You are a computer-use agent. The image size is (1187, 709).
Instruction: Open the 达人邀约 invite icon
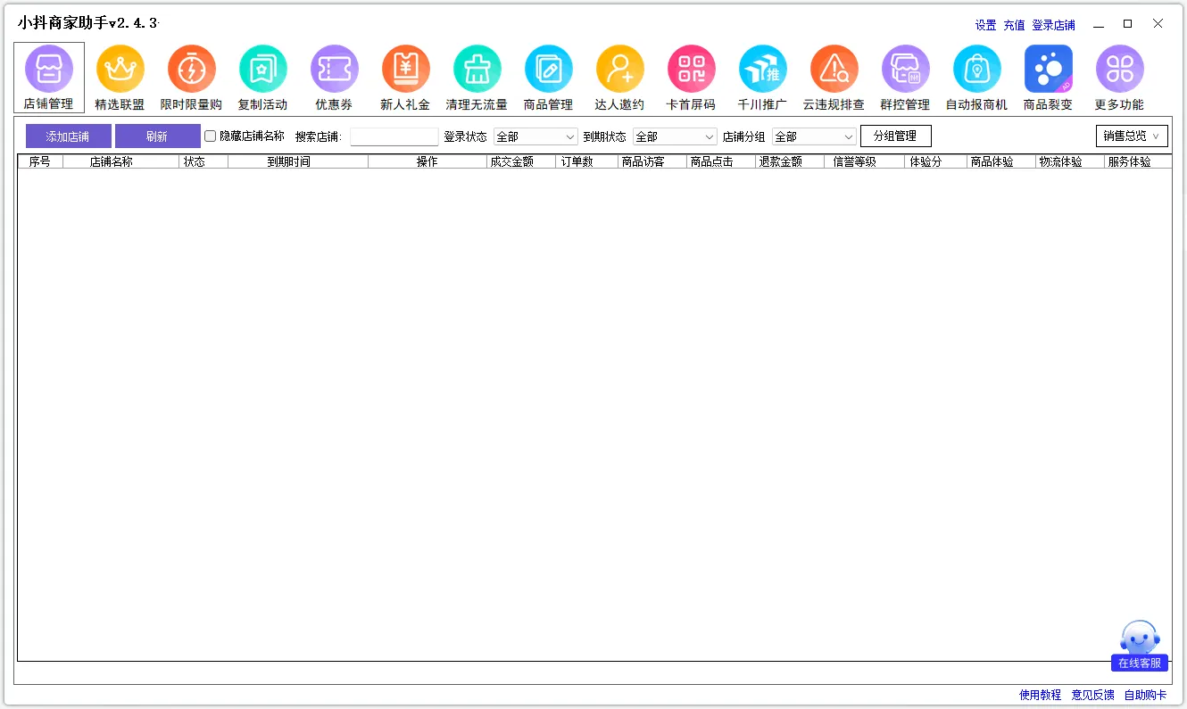[619, 70]
